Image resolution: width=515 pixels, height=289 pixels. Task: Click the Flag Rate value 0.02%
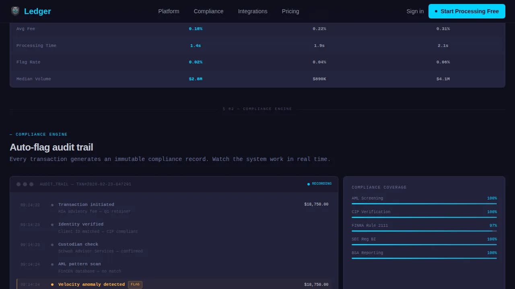(x=196, y=62)
